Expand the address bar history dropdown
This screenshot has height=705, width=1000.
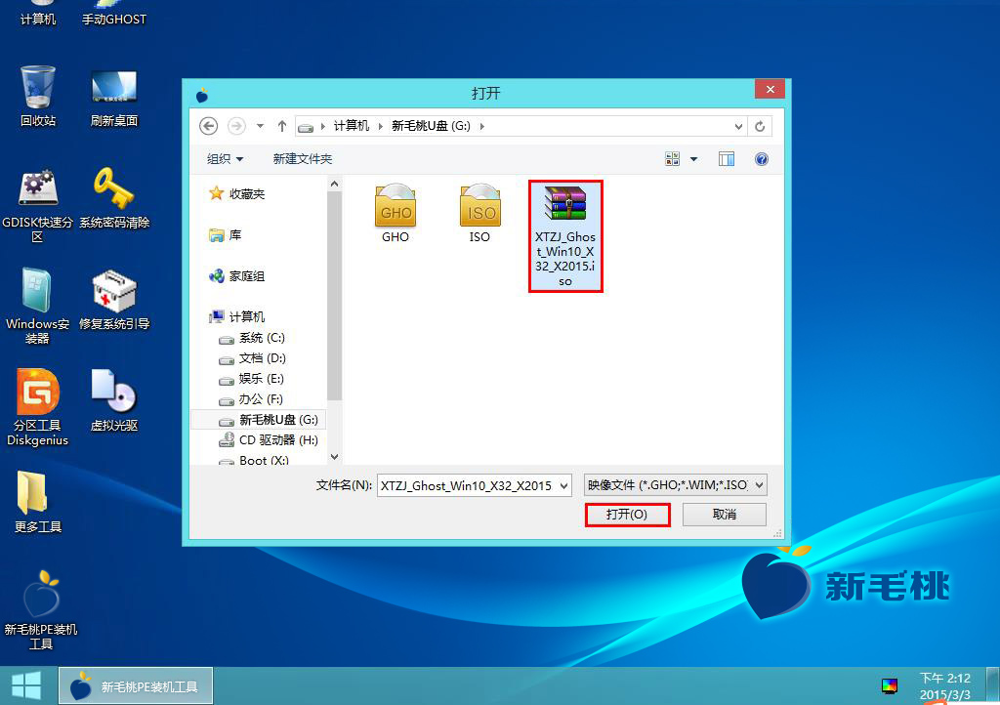(738, 126)
